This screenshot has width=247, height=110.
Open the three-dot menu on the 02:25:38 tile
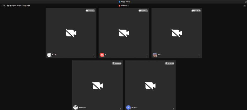pos(200,56)
